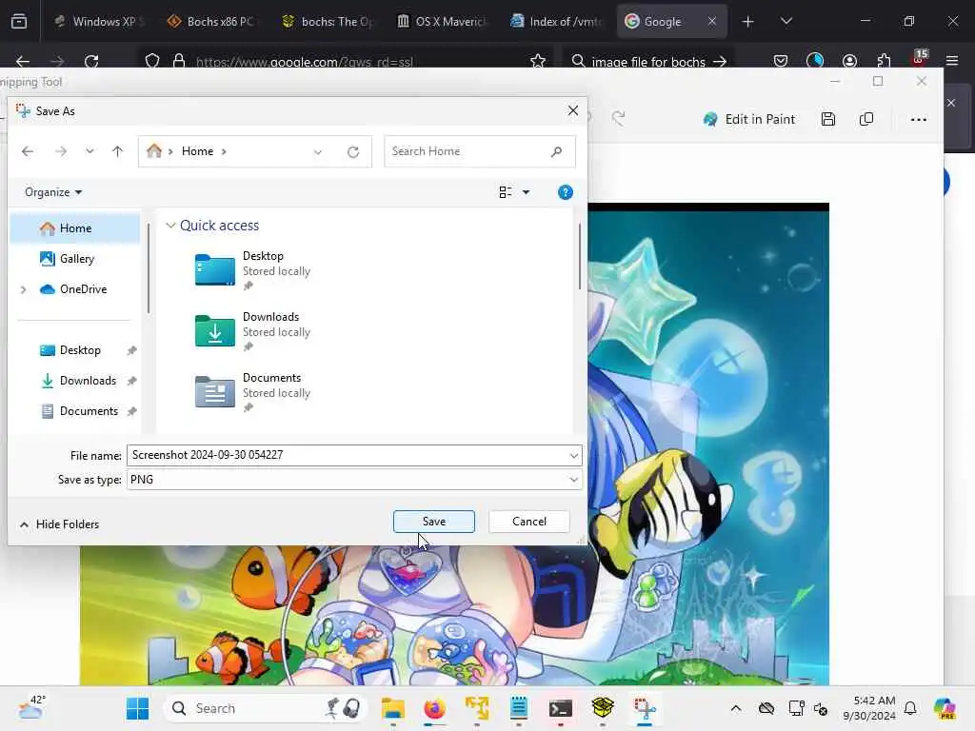
Task: Open the notification bell in taskbar
Action: (910, 708)
